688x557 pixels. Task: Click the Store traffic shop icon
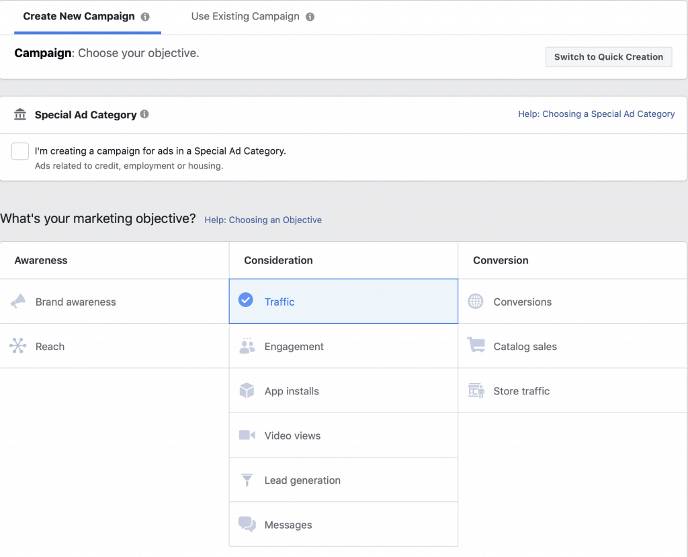[476, 391]
